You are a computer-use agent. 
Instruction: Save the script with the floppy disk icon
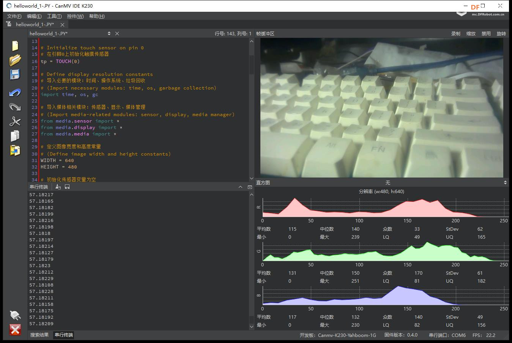point(15,75)
